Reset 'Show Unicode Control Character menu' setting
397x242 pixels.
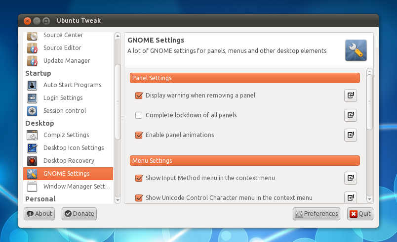point(351,197)
